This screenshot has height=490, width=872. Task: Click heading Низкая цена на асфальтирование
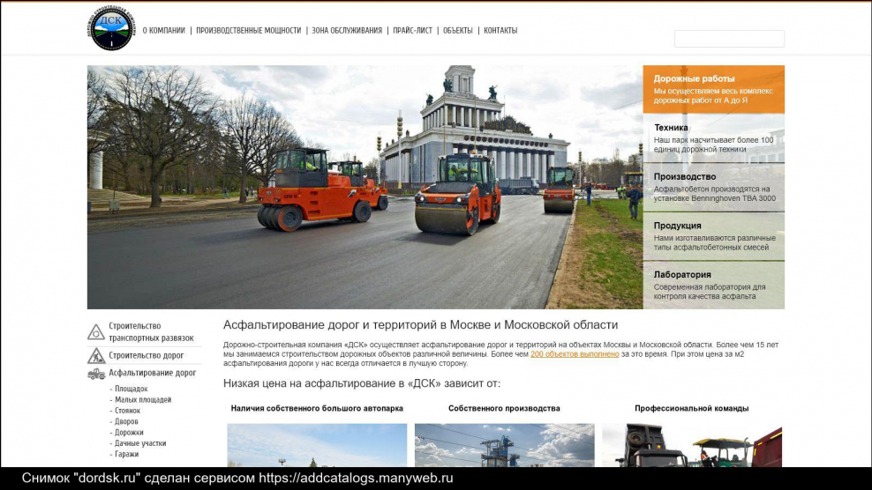click(x=362, y=383)
